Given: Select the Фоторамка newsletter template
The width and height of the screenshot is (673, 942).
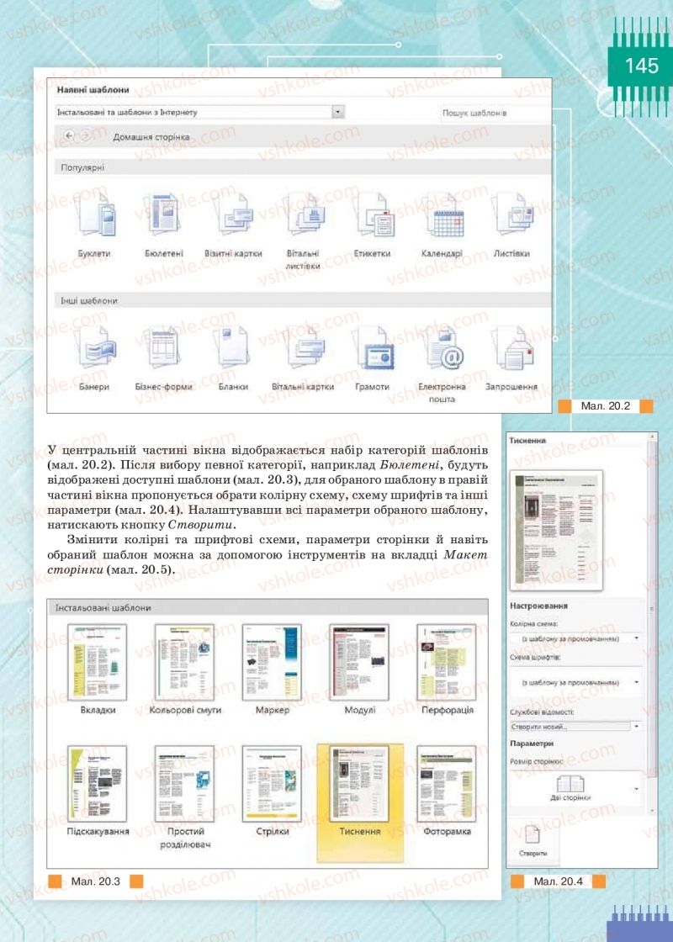Looking at the screenshot, I should click(x=447, y=791).
